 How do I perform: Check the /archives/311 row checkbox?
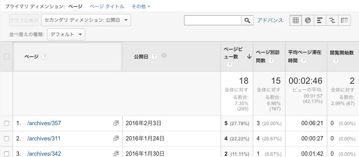(7, 139)
